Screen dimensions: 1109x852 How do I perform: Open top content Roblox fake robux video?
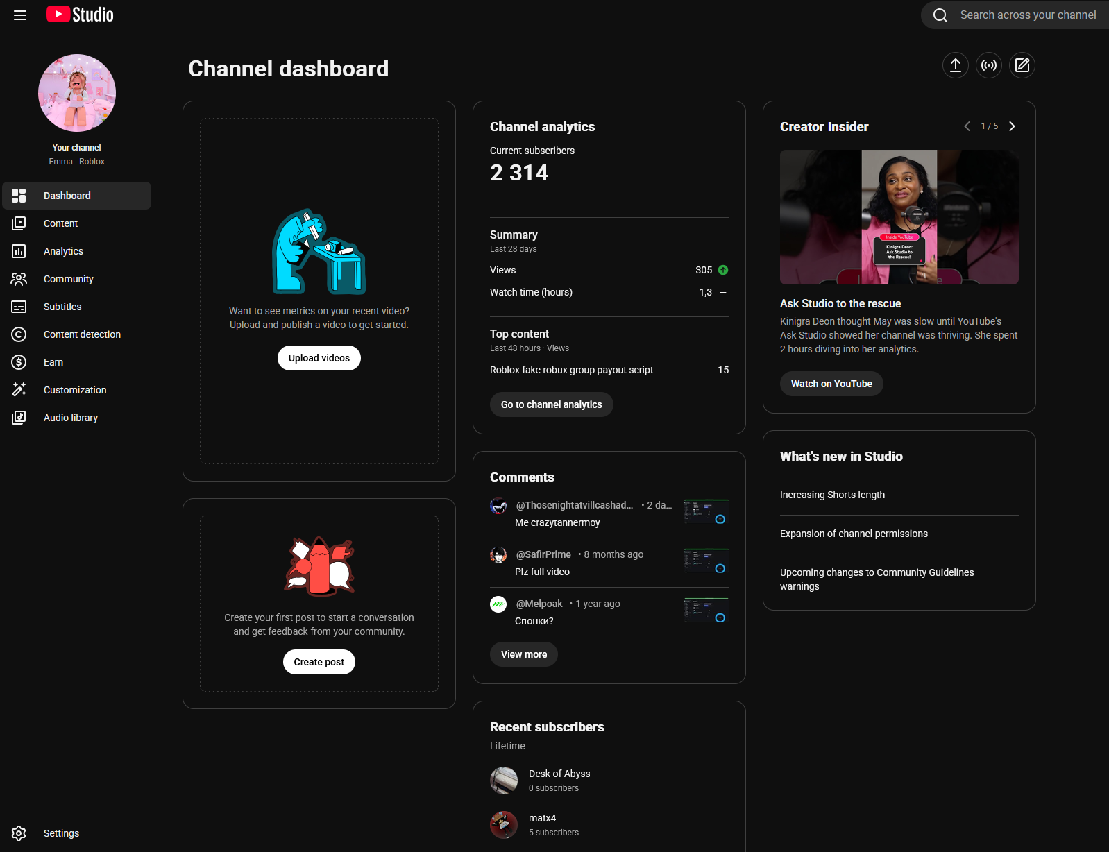pyautogui.click(x=571, y=370)
